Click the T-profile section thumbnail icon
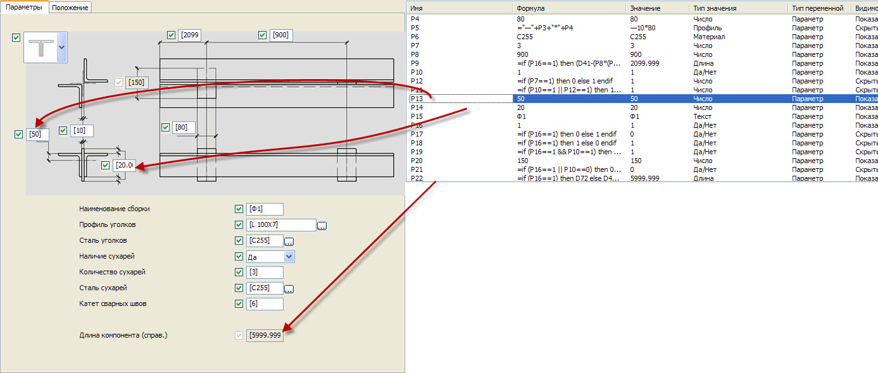Screen dimensions: 878x373 coord(40,47)
